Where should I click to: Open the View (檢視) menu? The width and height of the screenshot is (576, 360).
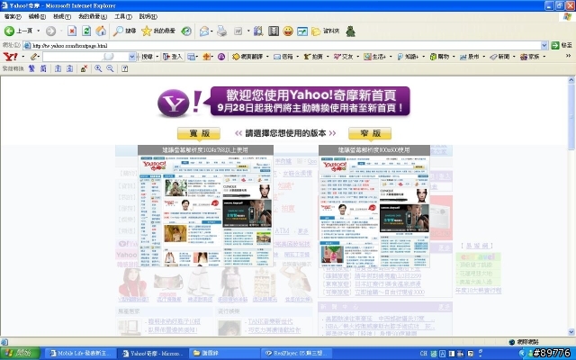62,16
